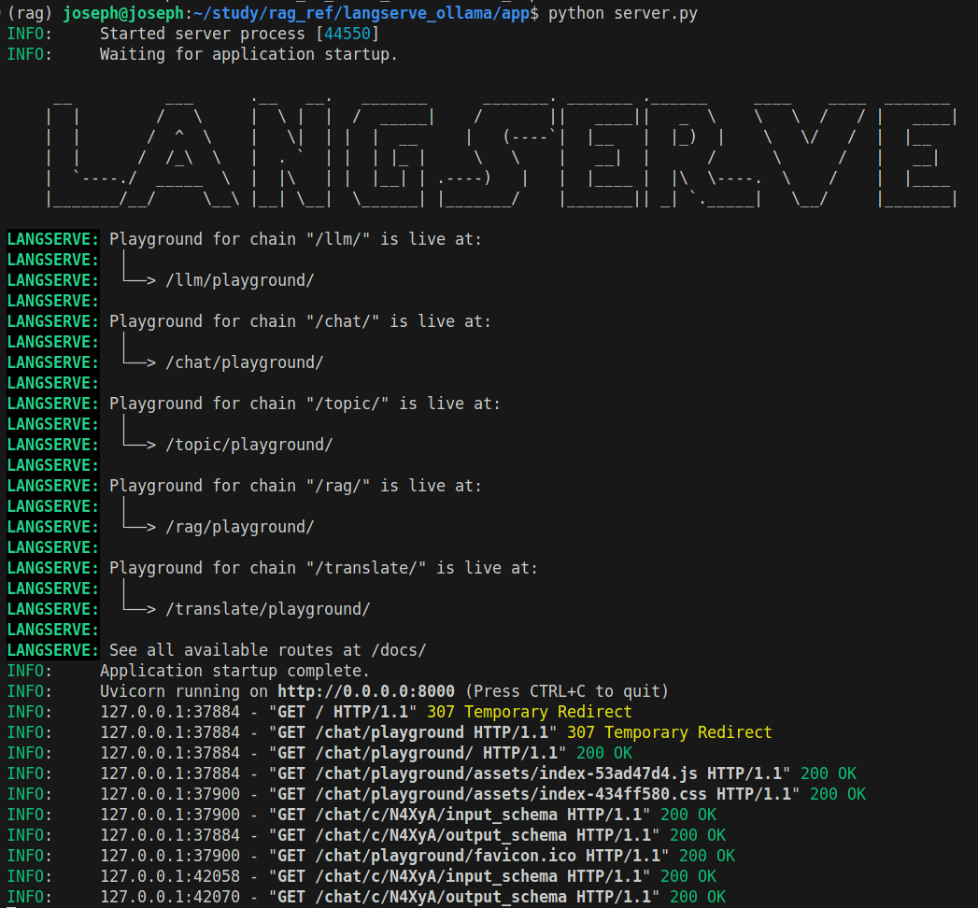This screenshot has height=908, width=978.
Task: Click 'Playground for chain "/llm/"' line
Action: [296, 239]
